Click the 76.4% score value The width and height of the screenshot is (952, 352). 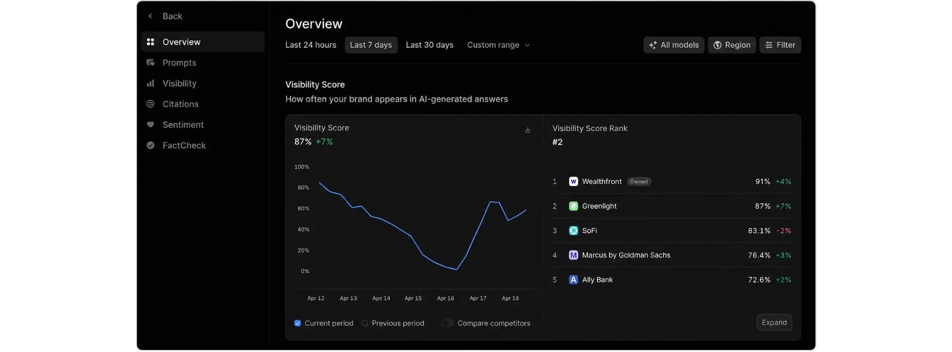(x=759, y=255)
